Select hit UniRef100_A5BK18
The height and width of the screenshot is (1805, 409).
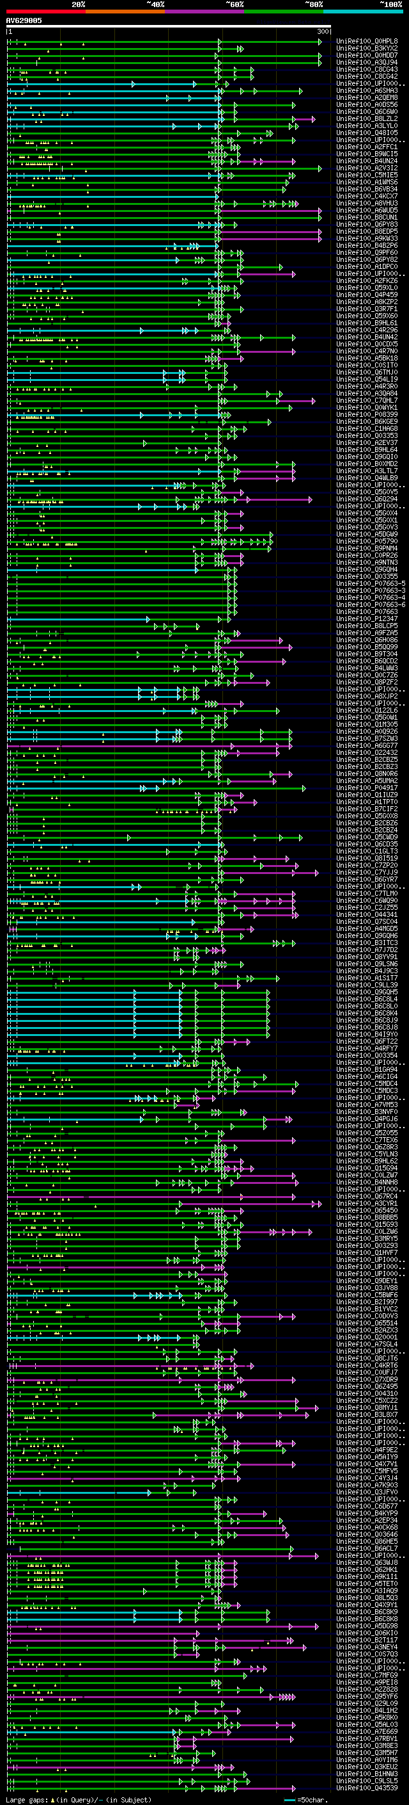click(367, 358)
